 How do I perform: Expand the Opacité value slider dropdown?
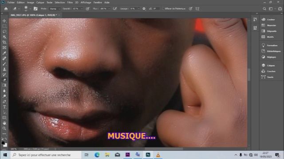82,9
